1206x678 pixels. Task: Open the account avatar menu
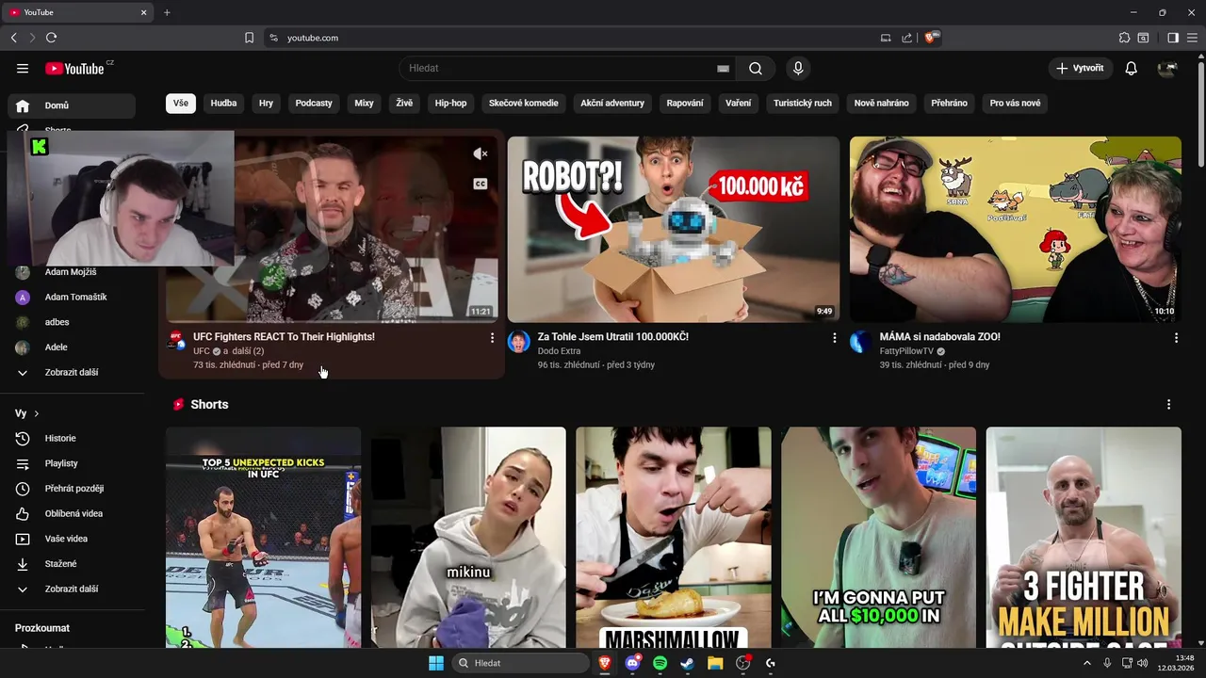(1167, 68)
